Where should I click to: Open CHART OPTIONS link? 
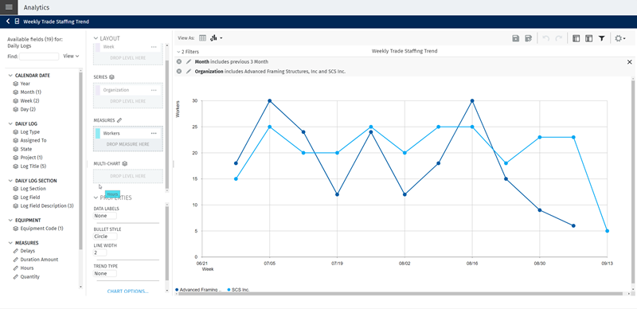pyautogui.click(x=127, y=291)
